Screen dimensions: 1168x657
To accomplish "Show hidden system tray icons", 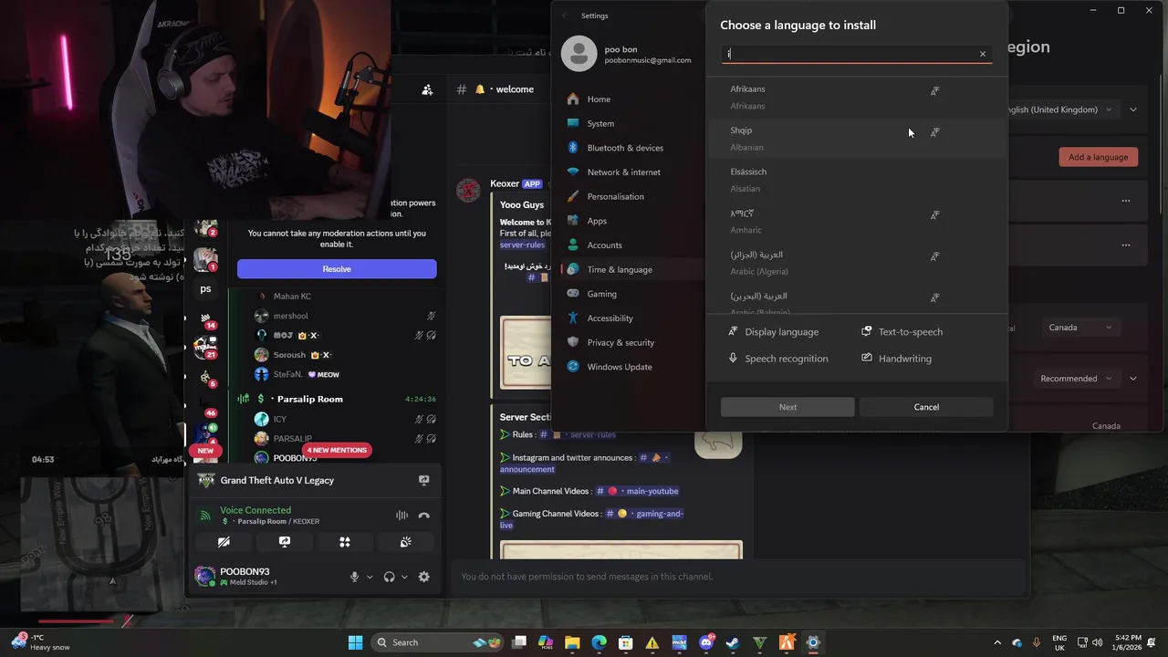I will [996, 642].
